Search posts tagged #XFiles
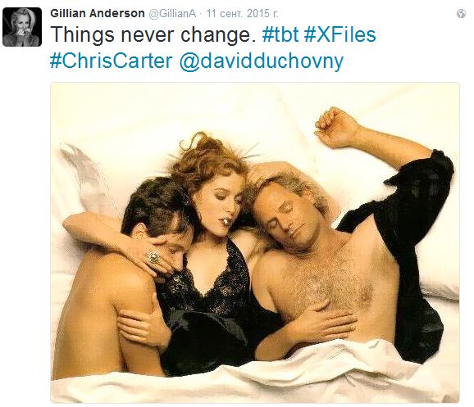The height and width of the screenshot is (407, 474). point(340,34)
